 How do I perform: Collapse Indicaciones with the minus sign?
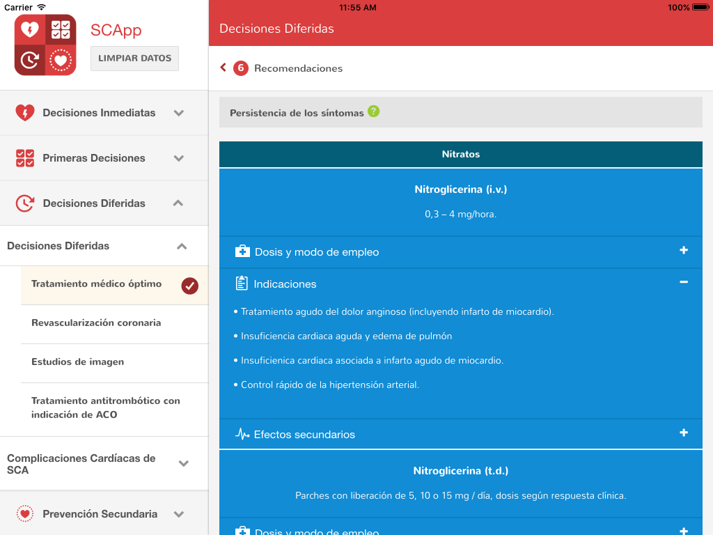coord(684,282)
